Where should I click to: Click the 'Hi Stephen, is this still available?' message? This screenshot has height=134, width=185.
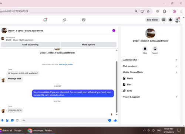point(23,73)
